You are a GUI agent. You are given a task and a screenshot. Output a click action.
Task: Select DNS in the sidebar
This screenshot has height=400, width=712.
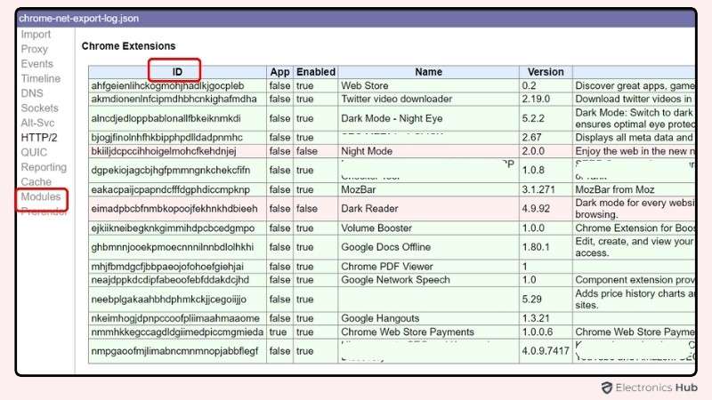[x=32, y=93]
